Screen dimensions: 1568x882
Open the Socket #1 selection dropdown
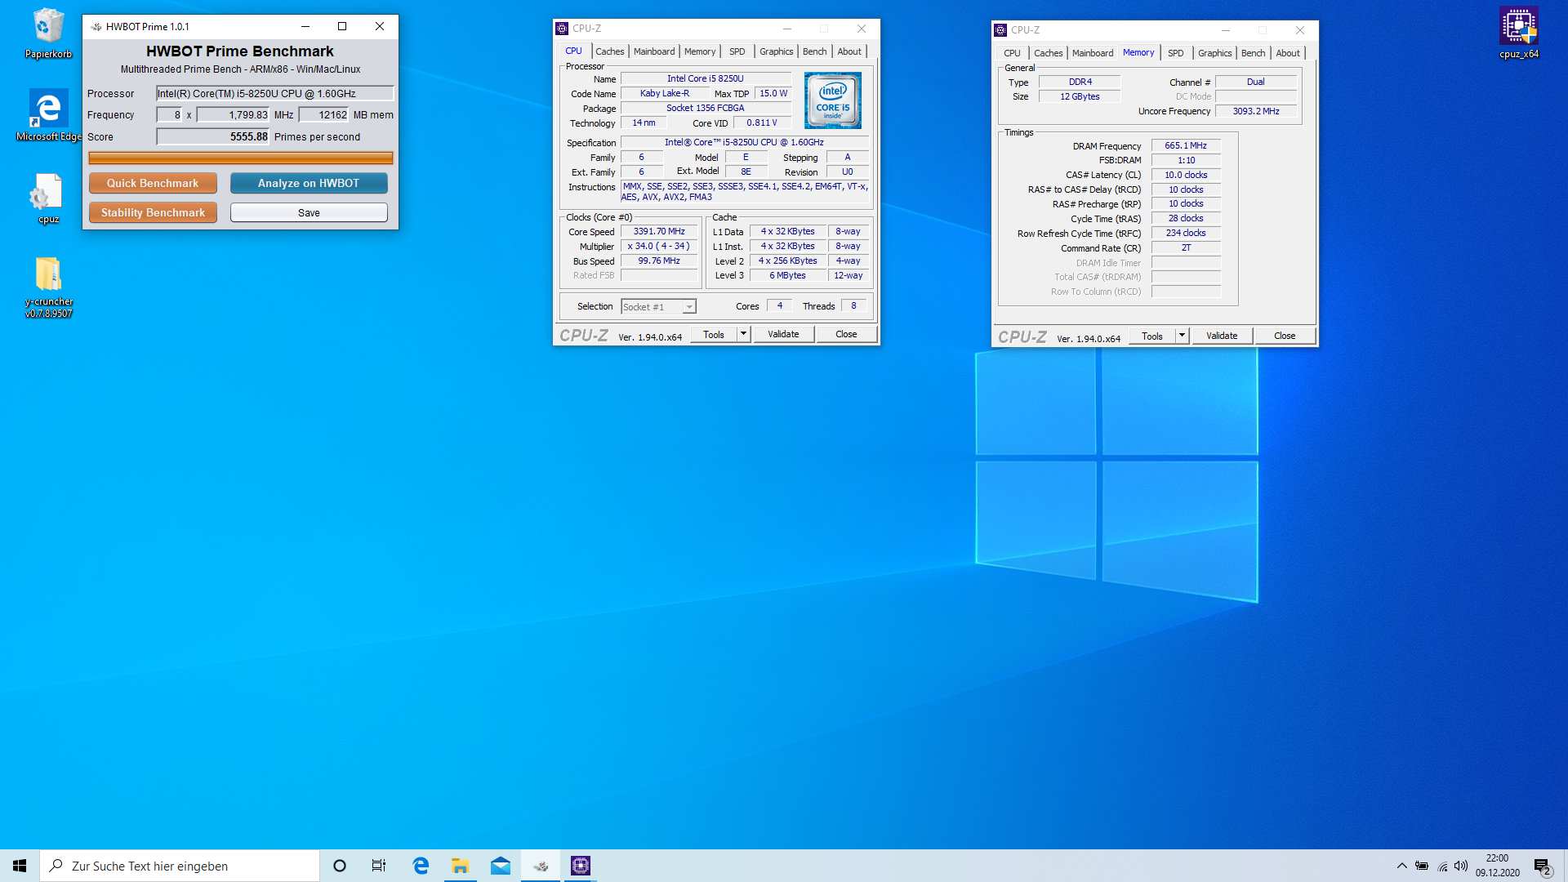point(658,307)
